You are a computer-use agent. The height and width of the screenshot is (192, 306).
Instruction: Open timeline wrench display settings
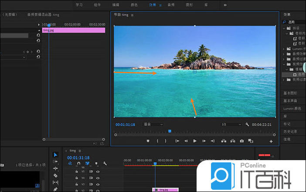pos(105,164)
